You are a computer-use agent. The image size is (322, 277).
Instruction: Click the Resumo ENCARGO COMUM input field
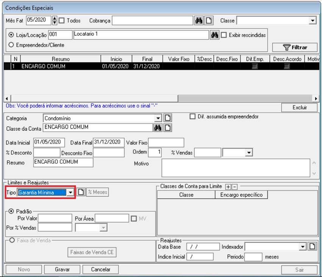click(63, 162)
